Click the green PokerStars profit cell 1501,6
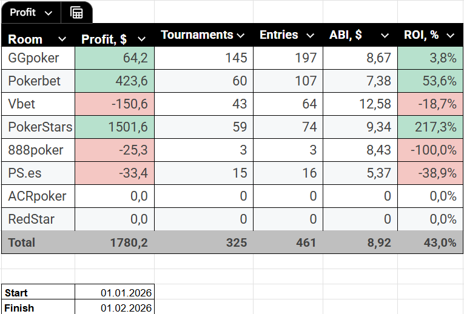The height and width of the screenshot is (314, 464). tap(115, 127)
